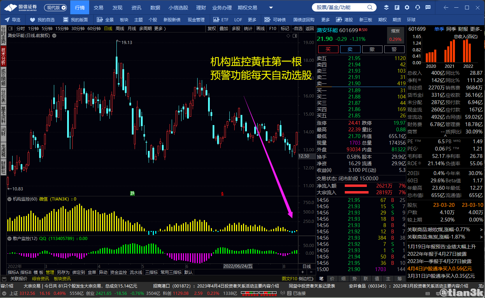Click the ETF bar chart icon

[x=216, y=20]
